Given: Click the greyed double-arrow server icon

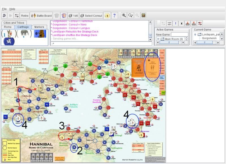Looking at the screenshot, I should click(163, 23).
